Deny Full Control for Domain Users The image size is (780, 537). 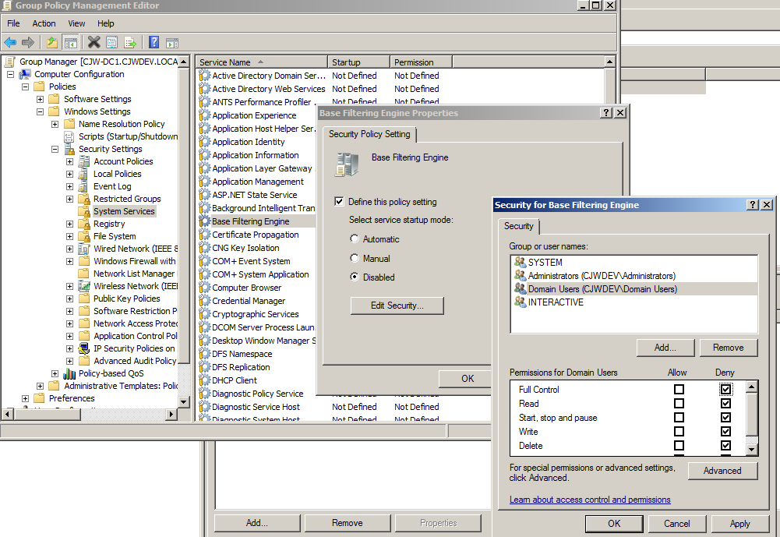tap(725, 390)
